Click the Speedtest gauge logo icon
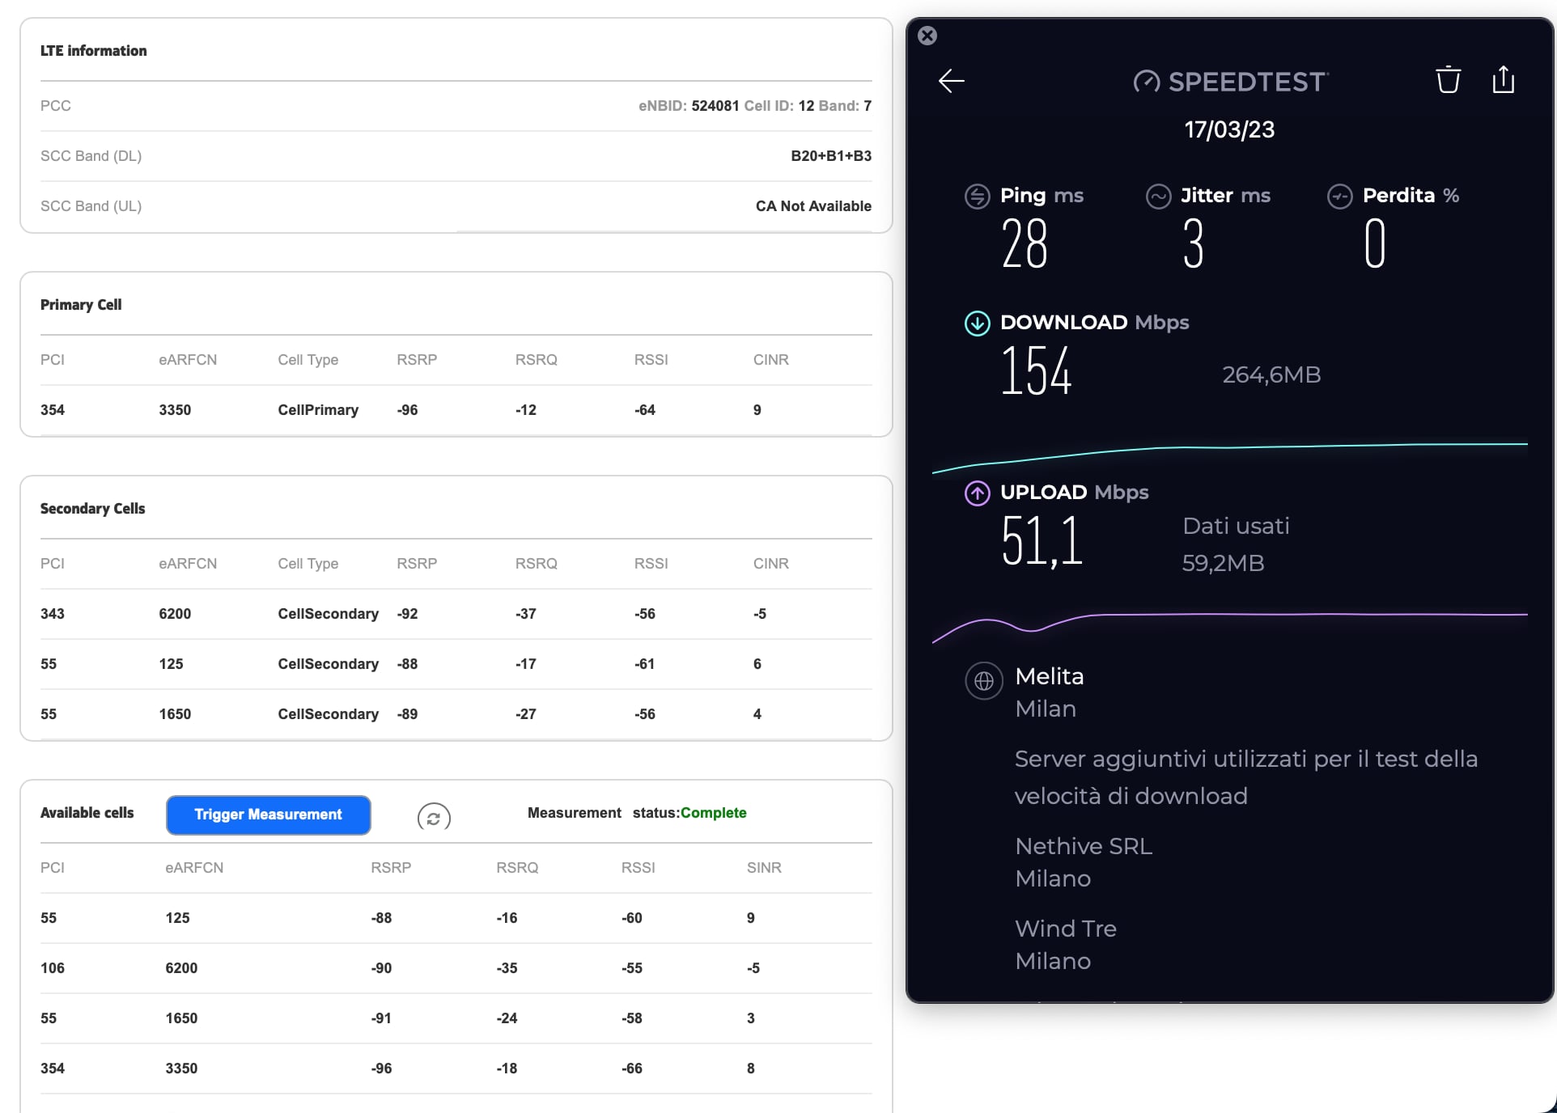Screen dimensions: 1557x1113 coord(1146,82)
